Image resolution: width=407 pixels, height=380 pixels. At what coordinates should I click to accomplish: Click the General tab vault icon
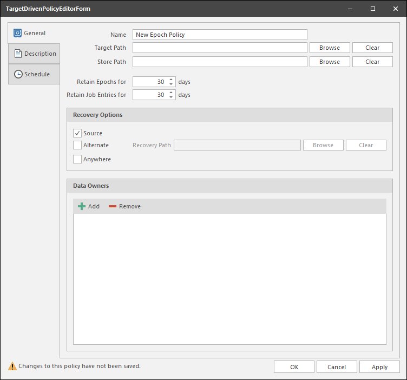[17, 33]
